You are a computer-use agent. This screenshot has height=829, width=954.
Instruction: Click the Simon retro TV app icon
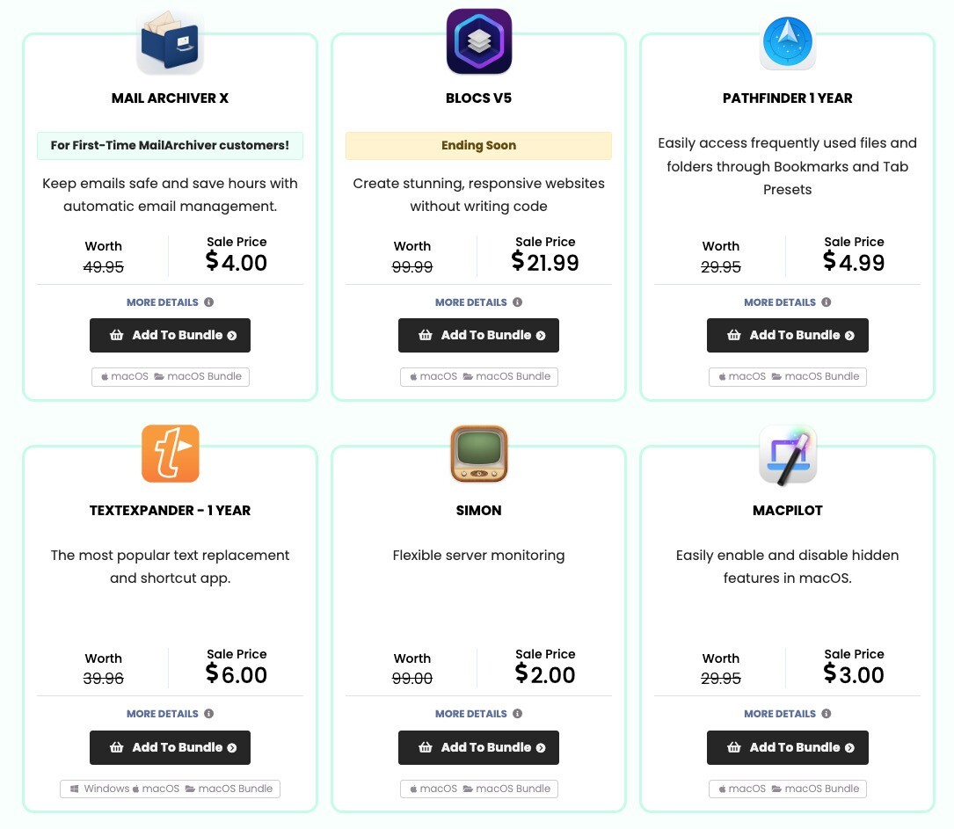pos(478,453)
